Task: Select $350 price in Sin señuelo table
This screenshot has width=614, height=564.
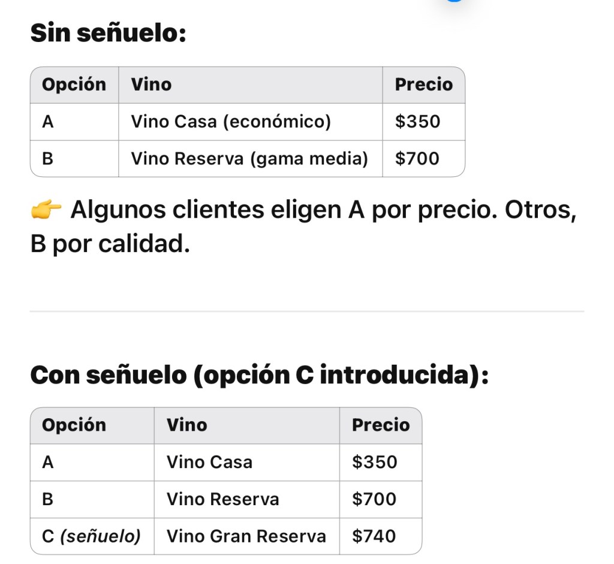Action: 417,122
